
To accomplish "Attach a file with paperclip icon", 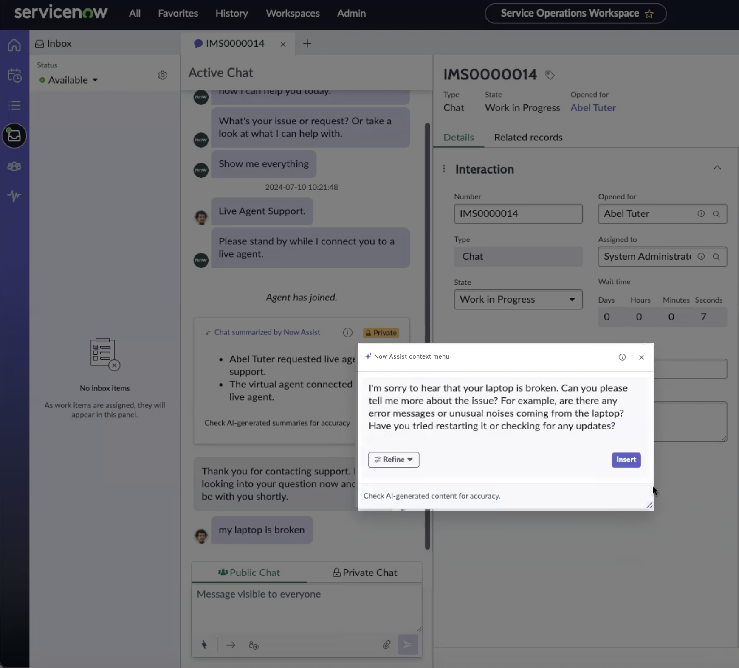I will (386, 645).
